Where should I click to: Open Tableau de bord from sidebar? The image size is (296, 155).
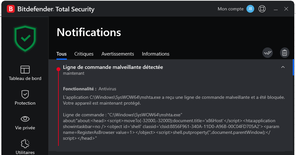coord(25,73)
